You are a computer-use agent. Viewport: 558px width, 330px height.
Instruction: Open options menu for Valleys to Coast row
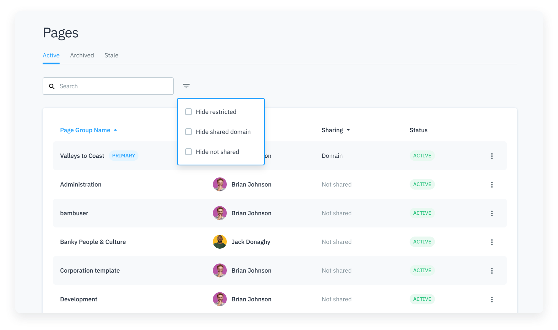(x=492, y=156)
